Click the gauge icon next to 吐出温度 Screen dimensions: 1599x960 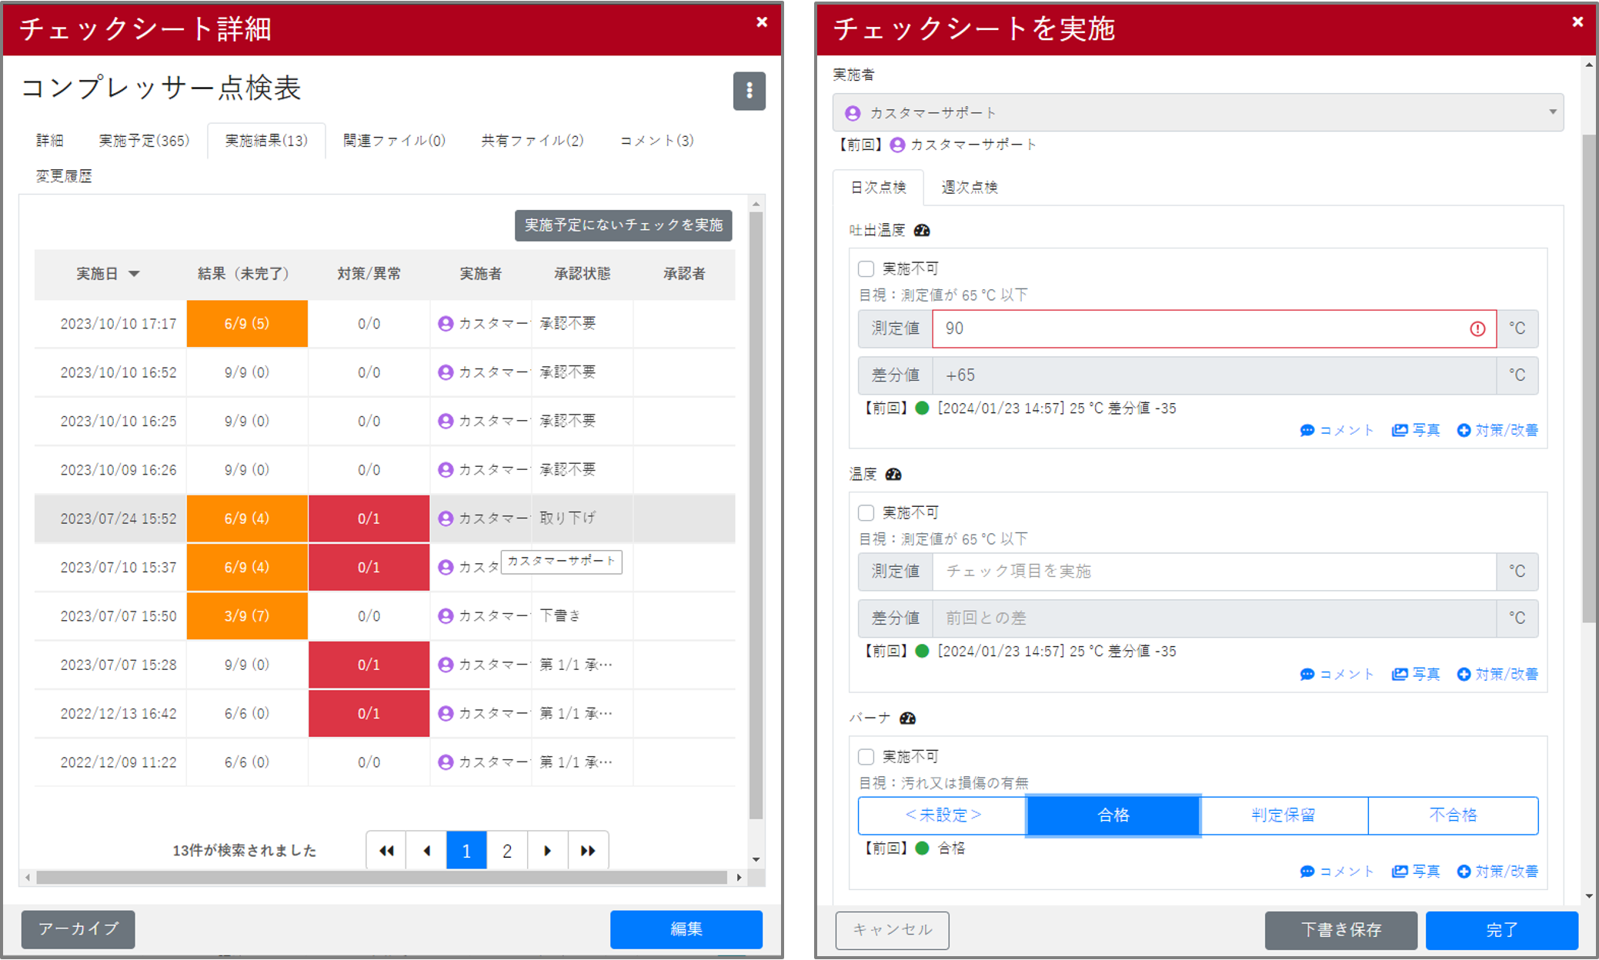point(922,231)
